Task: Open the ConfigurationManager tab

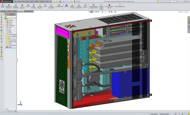Action: tap(11, 14)
